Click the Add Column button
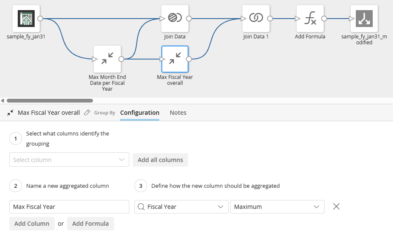This screenshot has height=238, width=393. point(32,224)
